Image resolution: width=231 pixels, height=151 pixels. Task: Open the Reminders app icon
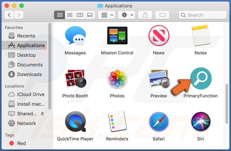point(117,122)
